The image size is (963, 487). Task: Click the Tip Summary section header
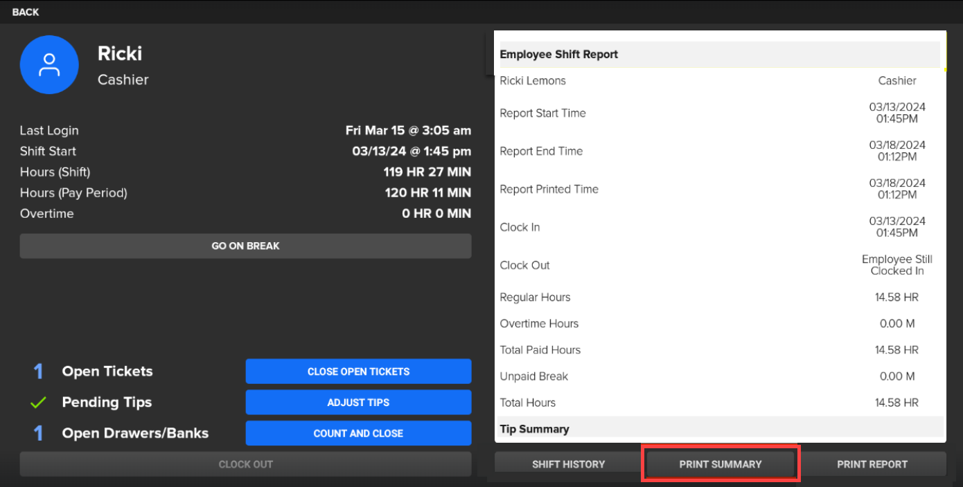click(534, 429)
